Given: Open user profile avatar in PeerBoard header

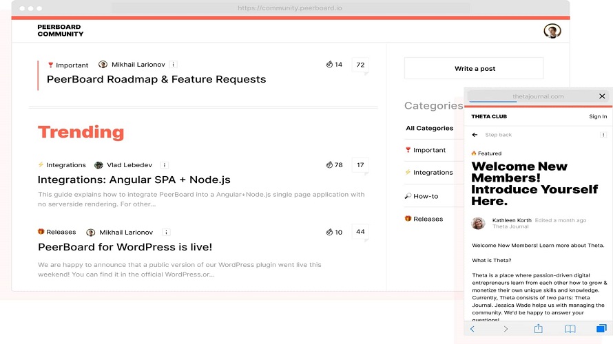Looking at the screenshot, I should click(x=552, y=31).
